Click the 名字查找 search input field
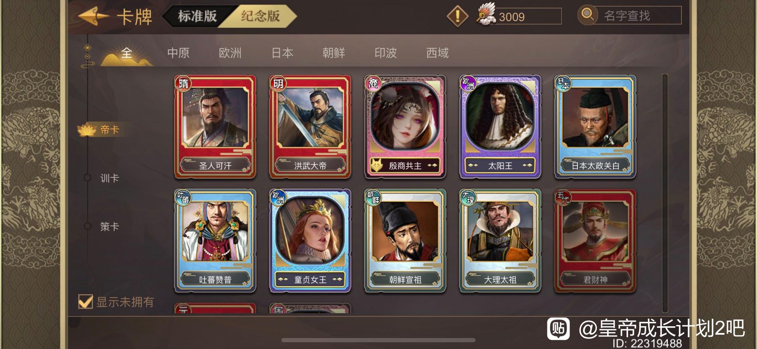Viewport: 757px width, 349px height. (x=640, y=16)
